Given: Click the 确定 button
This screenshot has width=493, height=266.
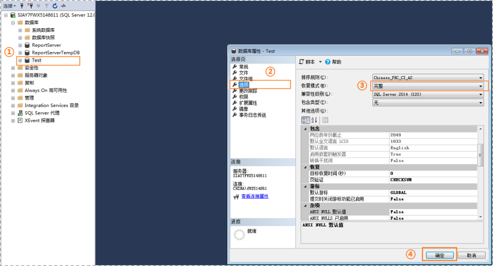Looking at the screenshot, I should click(x=439, y=255).
